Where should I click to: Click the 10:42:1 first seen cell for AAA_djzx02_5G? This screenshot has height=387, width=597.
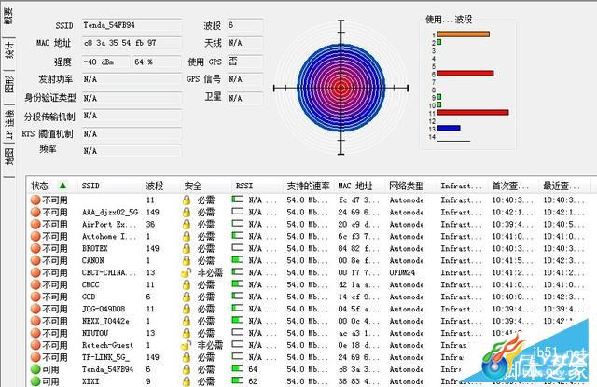click(512, 212)
